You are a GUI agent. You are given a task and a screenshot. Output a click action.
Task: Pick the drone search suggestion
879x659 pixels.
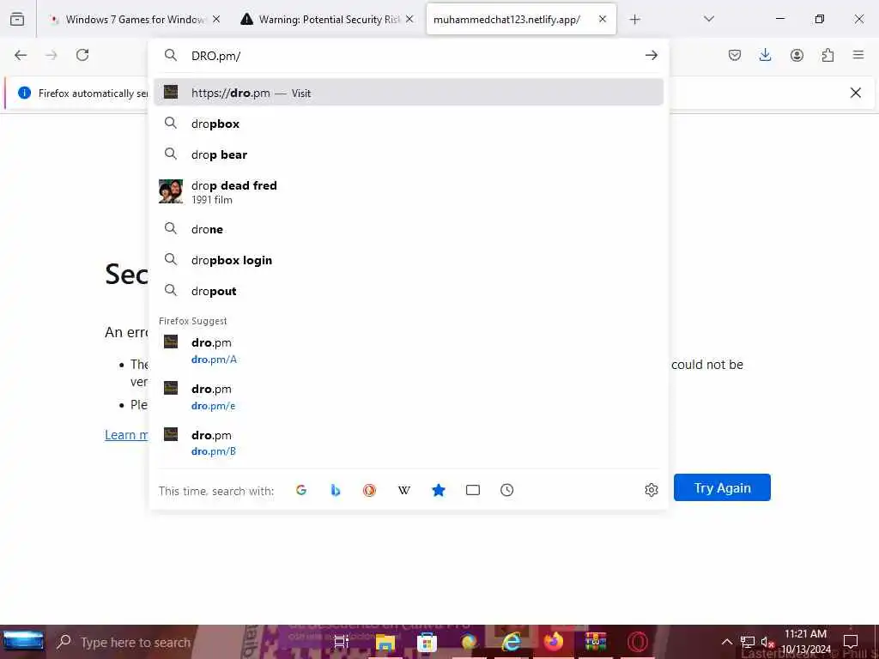(x=408, y=229)
